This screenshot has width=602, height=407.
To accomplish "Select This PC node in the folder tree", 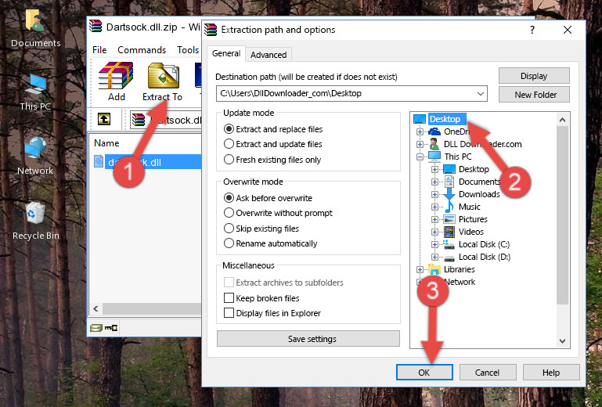I will 458,157.
